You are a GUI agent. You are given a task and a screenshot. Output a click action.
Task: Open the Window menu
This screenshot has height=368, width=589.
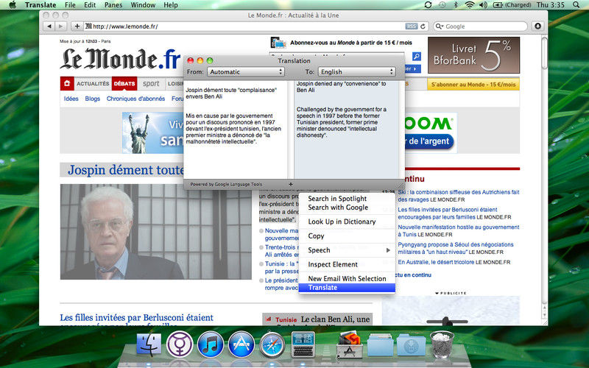pyautogui.click(x=143, y=5)
